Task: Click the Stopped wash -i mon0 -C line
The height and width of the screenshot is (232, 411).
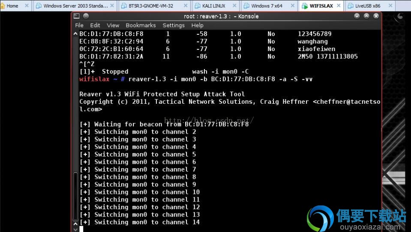Action: [x=164, y=72]
